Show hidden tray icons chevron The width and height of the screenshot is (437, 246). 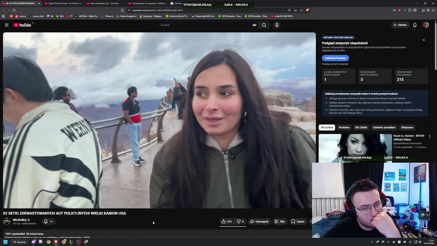coord(372,242)
